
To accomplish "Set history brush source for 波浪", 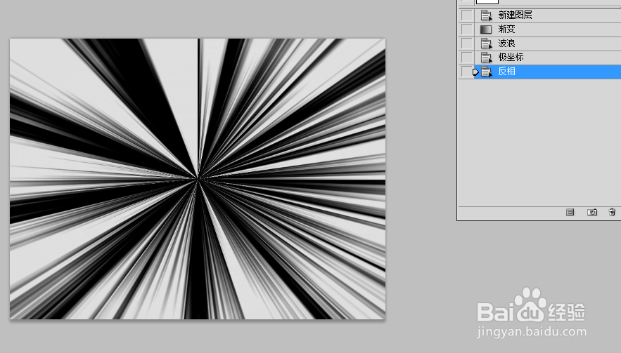I will [x=467, y=44].
